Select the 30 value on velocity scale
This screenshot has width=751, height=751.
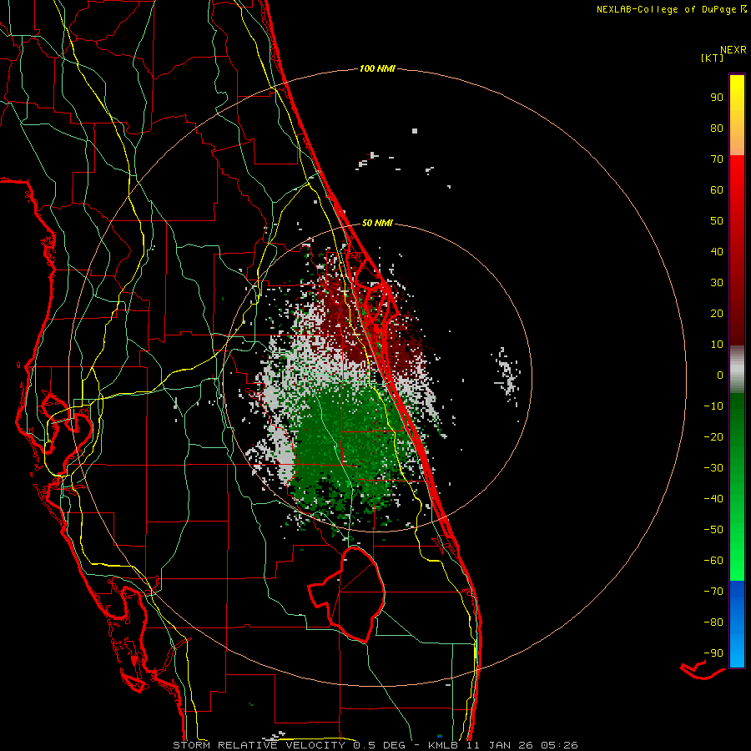click(x=717, y=283)
